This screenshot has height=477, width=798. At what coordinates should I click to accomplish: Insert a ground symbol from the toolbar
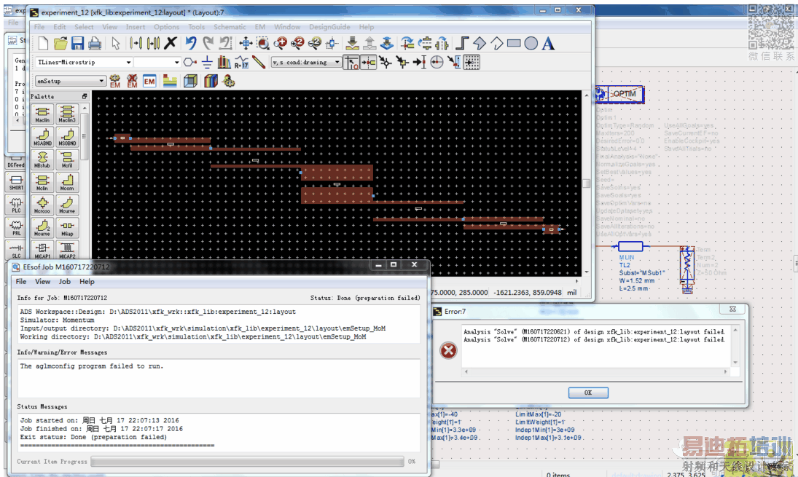click(x=207, y=63)
